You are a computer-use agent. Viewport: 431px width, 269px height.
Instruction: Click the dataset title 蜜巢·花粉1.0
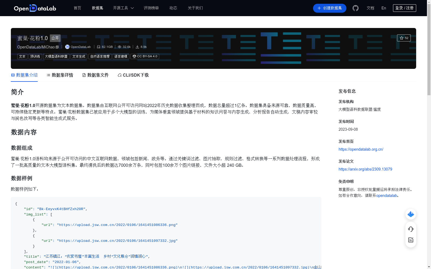pos(33,38)
